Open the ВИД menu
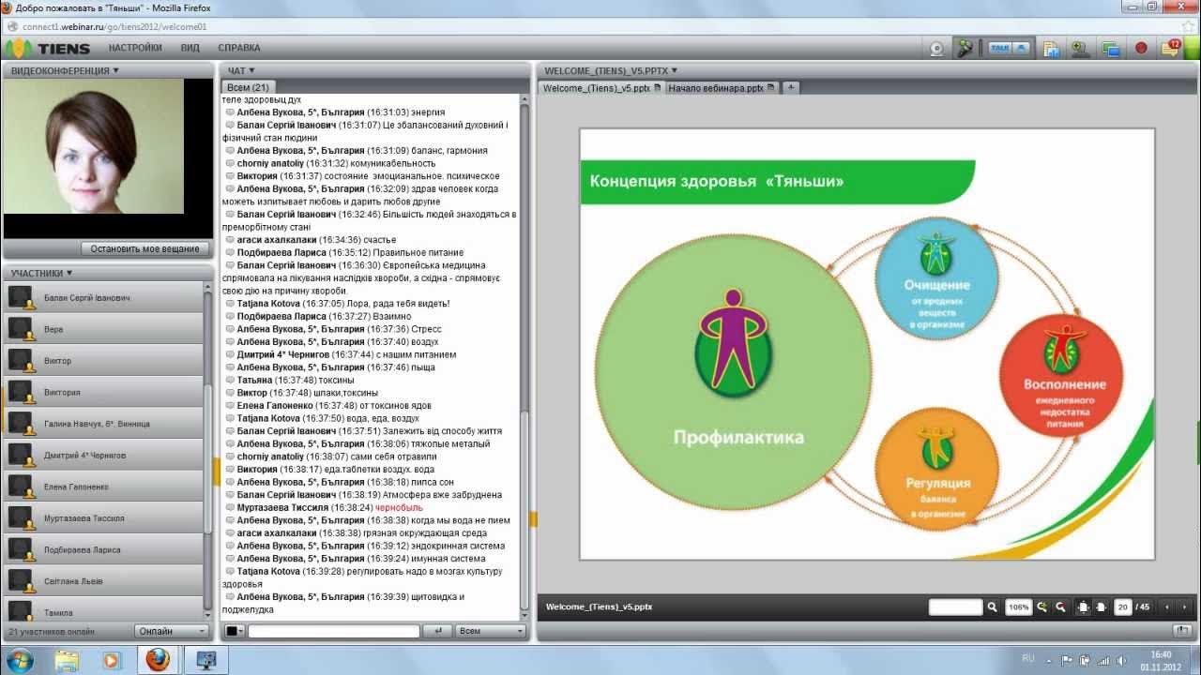Image resolution: width=1201 pixels, height=675 pixels. click(190, 48)
